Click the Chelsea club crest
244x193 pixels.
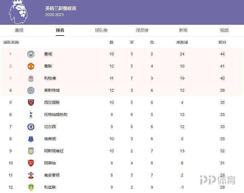coord(31,127)
